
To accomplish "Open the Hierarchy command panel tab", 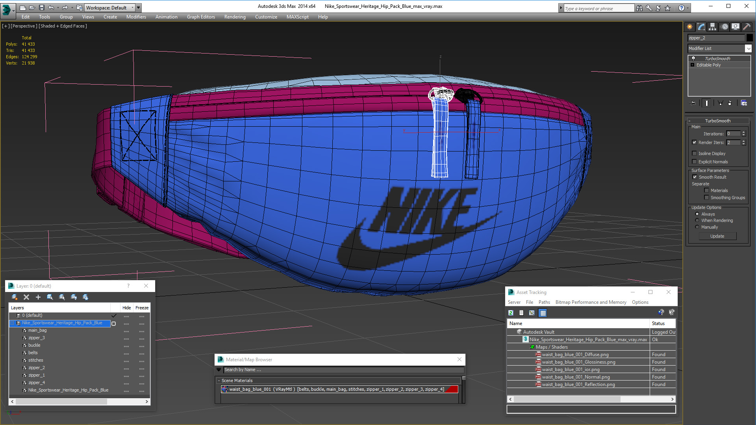I will click(713, 26).
